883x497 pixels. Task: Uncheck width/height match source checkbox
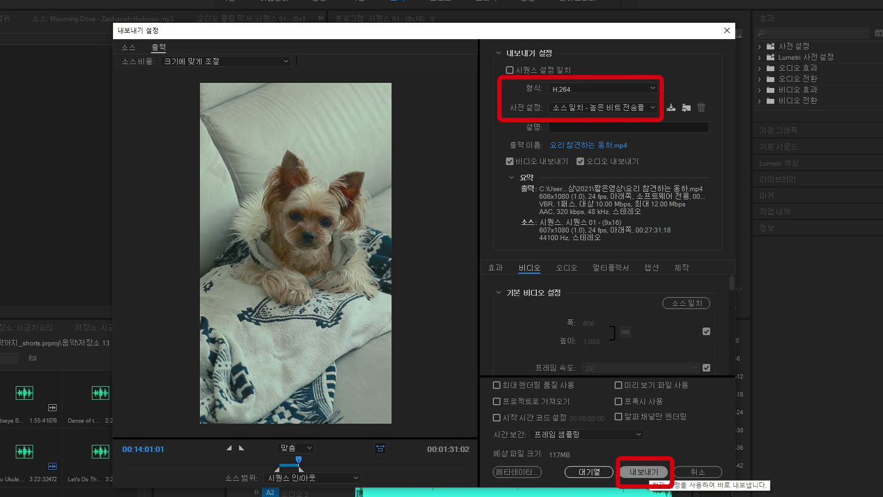(706, 331)
